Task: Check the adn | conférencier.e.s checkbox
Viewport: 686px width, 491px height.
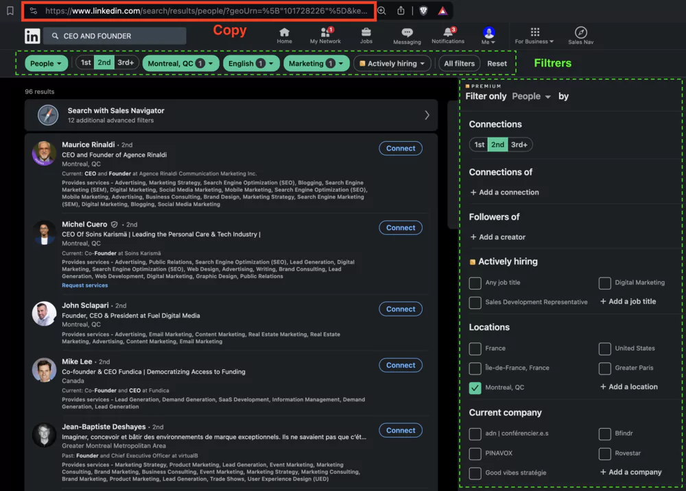Action: click(475, 433)
